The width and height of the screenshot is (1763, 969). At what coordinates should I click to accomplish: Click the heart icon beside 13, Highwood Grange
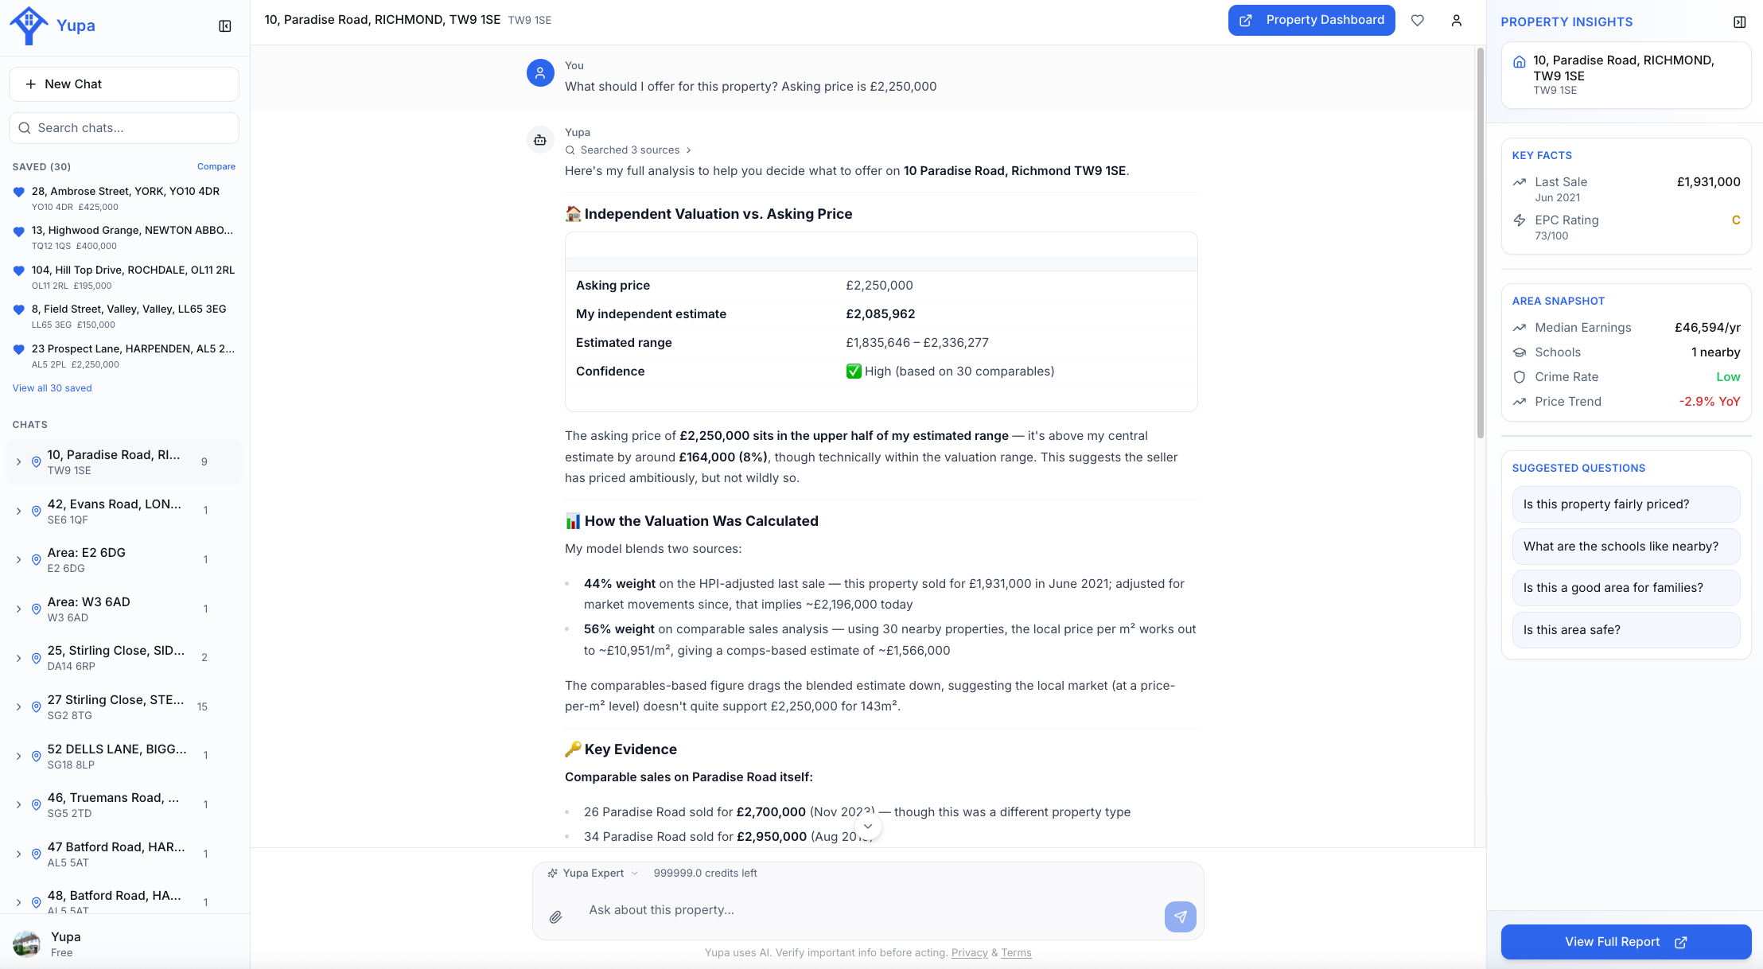19,232
